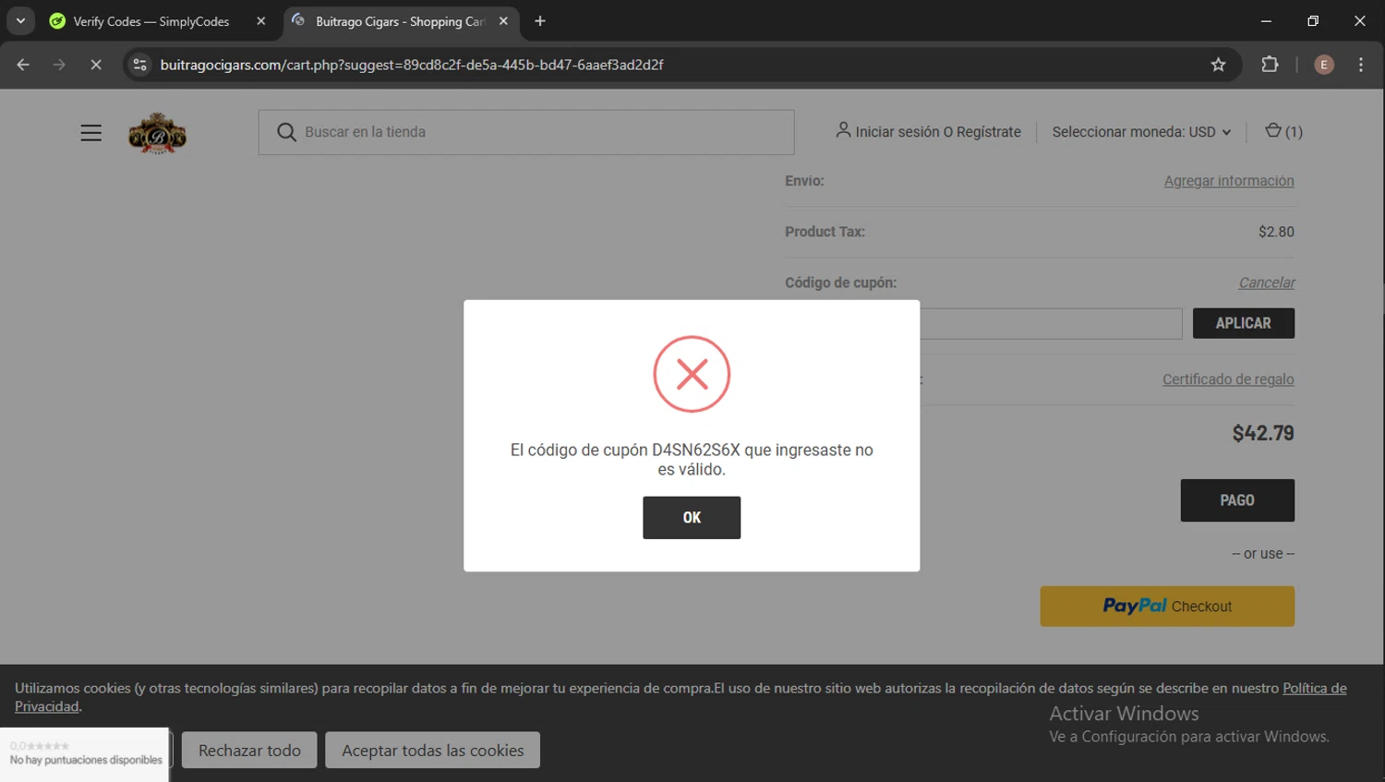Open Chrome three-dot menu
Screen dimensions: 1385x782
point(1361,65)
